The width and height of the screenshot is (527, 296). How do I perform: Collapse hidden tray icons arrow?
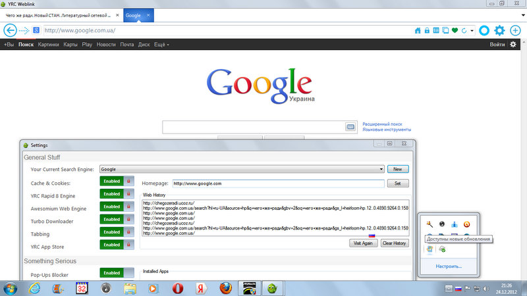tap(449, 289)
